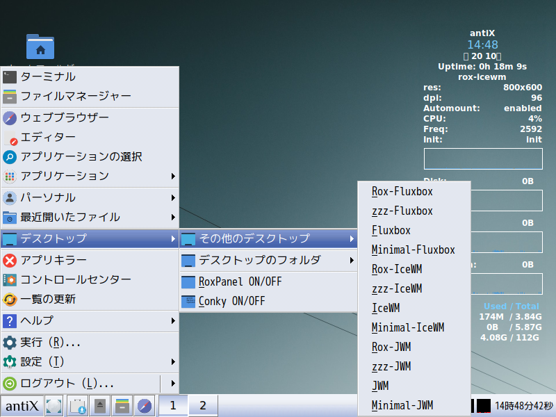
Task: Open the エディター icon in the menu
Action: [x=10, y=137]
